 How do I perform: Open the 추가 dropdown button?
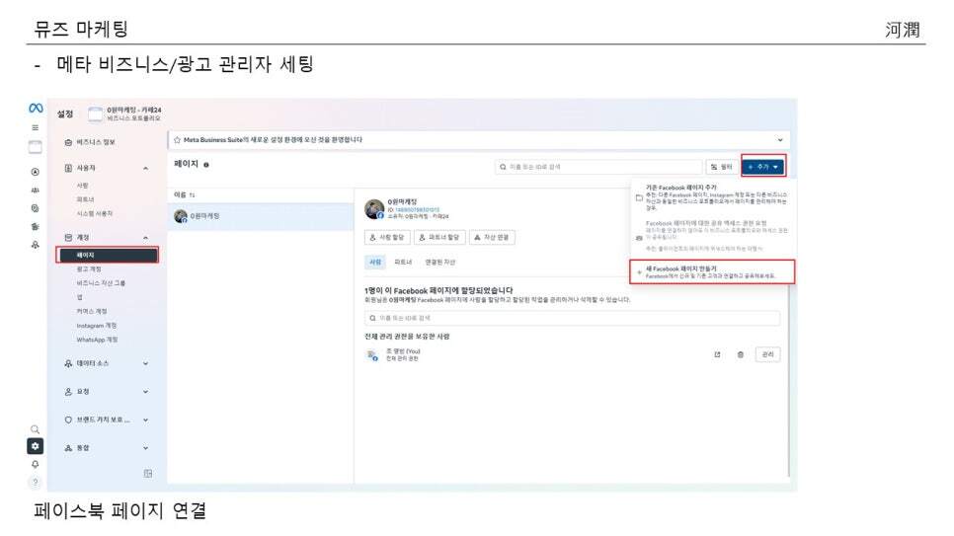pos(763,166)
